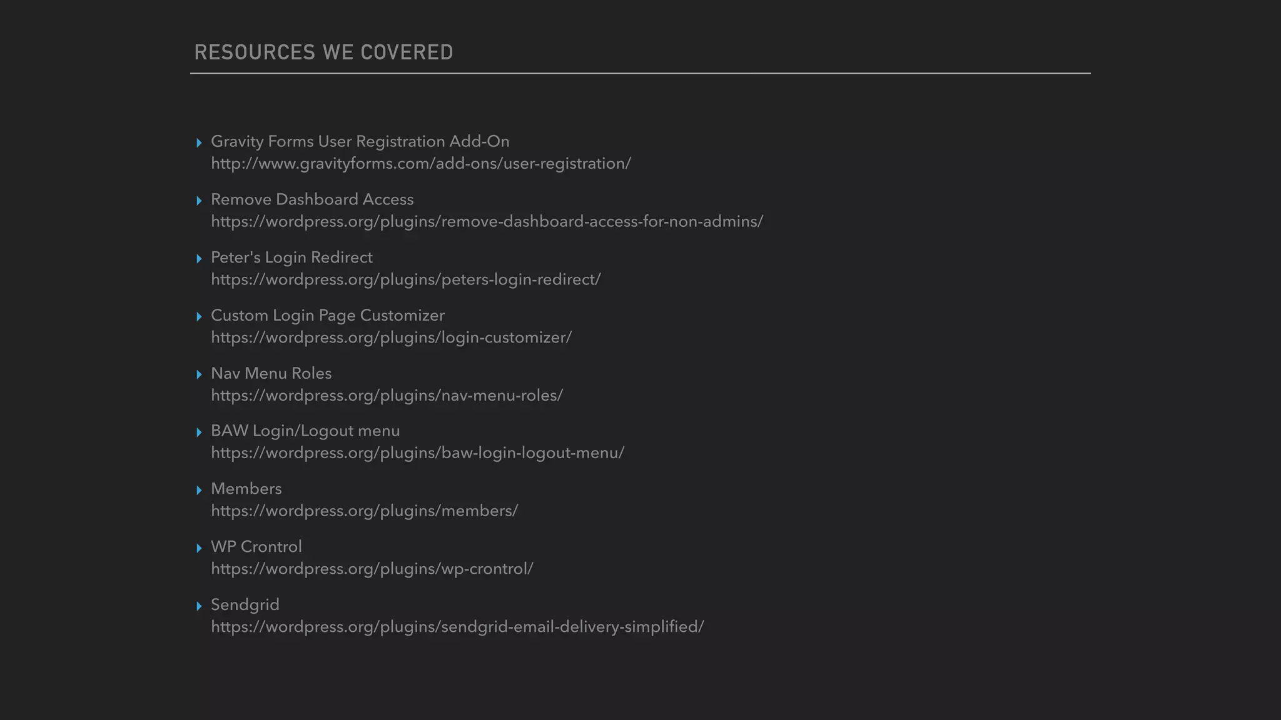Click the bullet arrow beside Custom Login Page Customizer
The image size is (1281, 720).
(x=199, y=317)
